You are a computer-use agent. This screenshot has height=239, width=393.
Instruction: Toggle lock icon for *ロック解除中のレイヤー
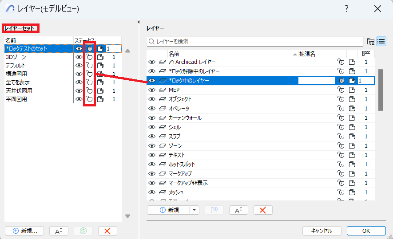341,71
